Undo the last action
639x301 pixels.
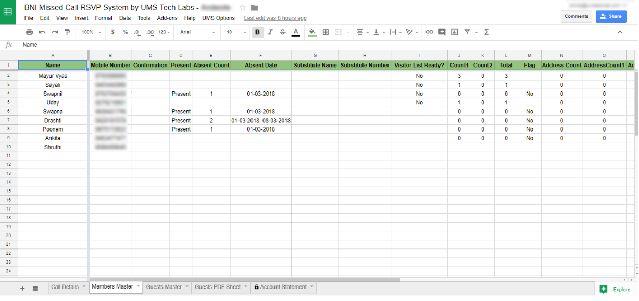click(42, 32)
